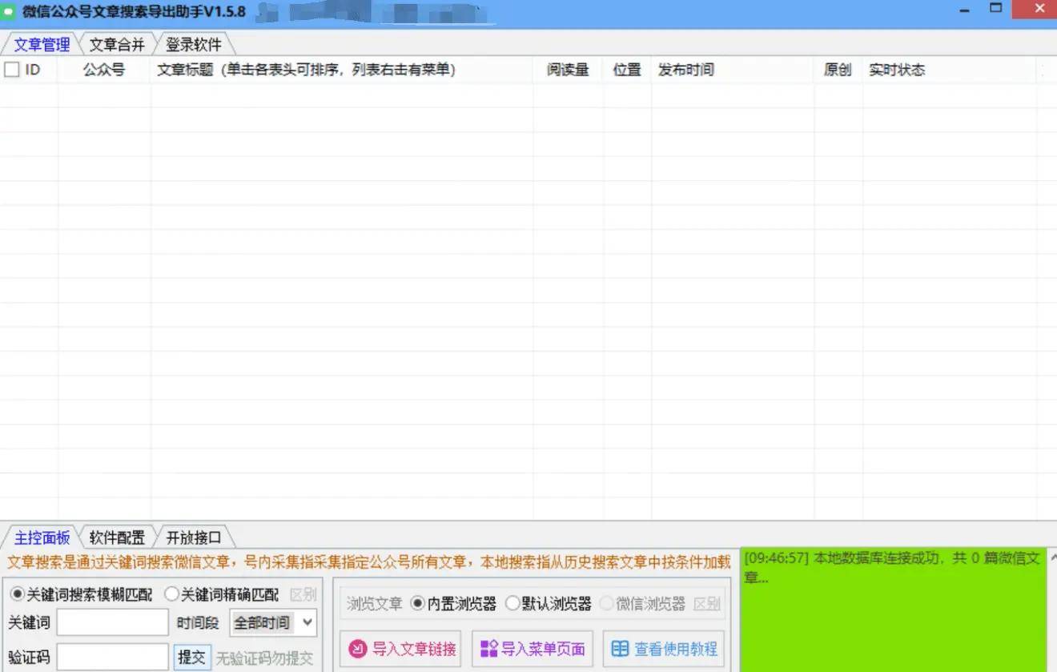Choose 默认浏览器 radio option
The width and height of the screenshot is (1057, 672).
512,604
